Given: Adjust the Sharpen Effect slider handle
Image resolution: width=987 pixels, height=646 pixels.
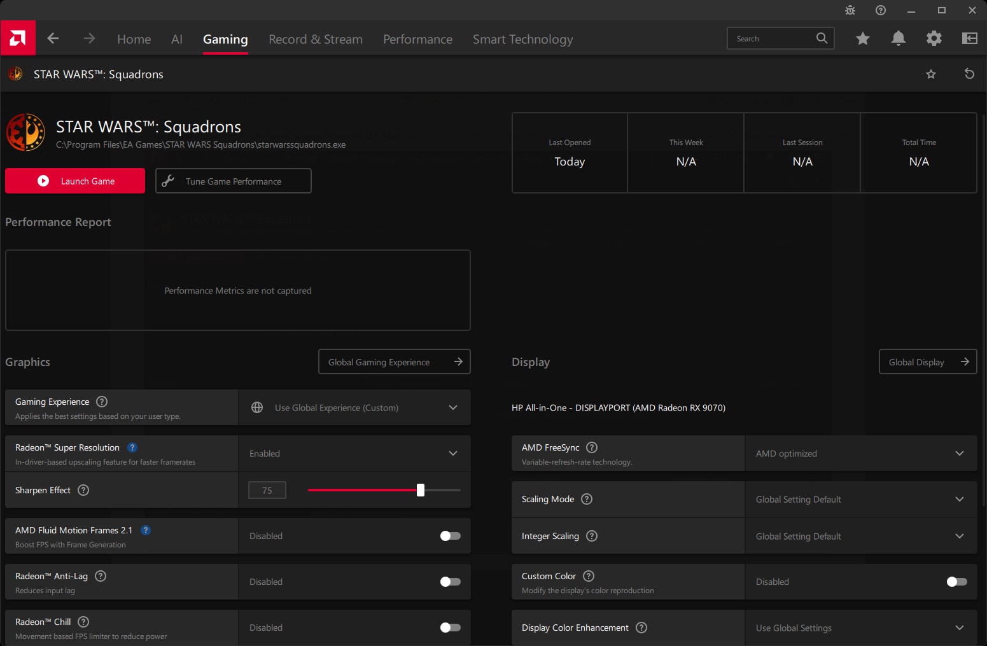Looking at the screenshot, I should pos(421,490).
